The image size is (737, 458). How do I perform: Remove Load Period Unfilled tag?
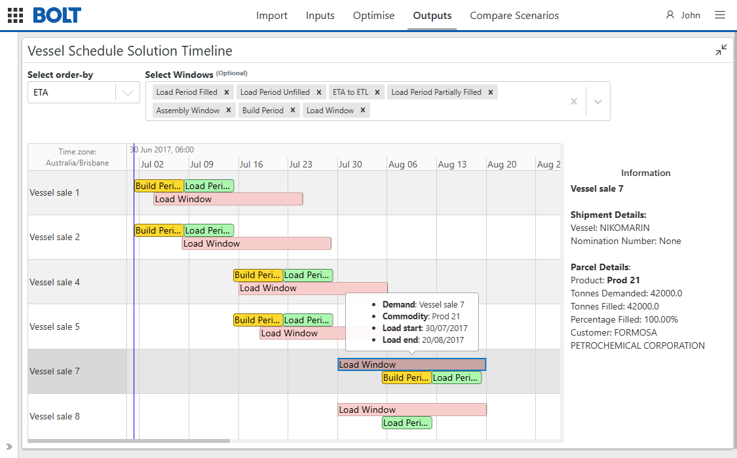[318, 92]
